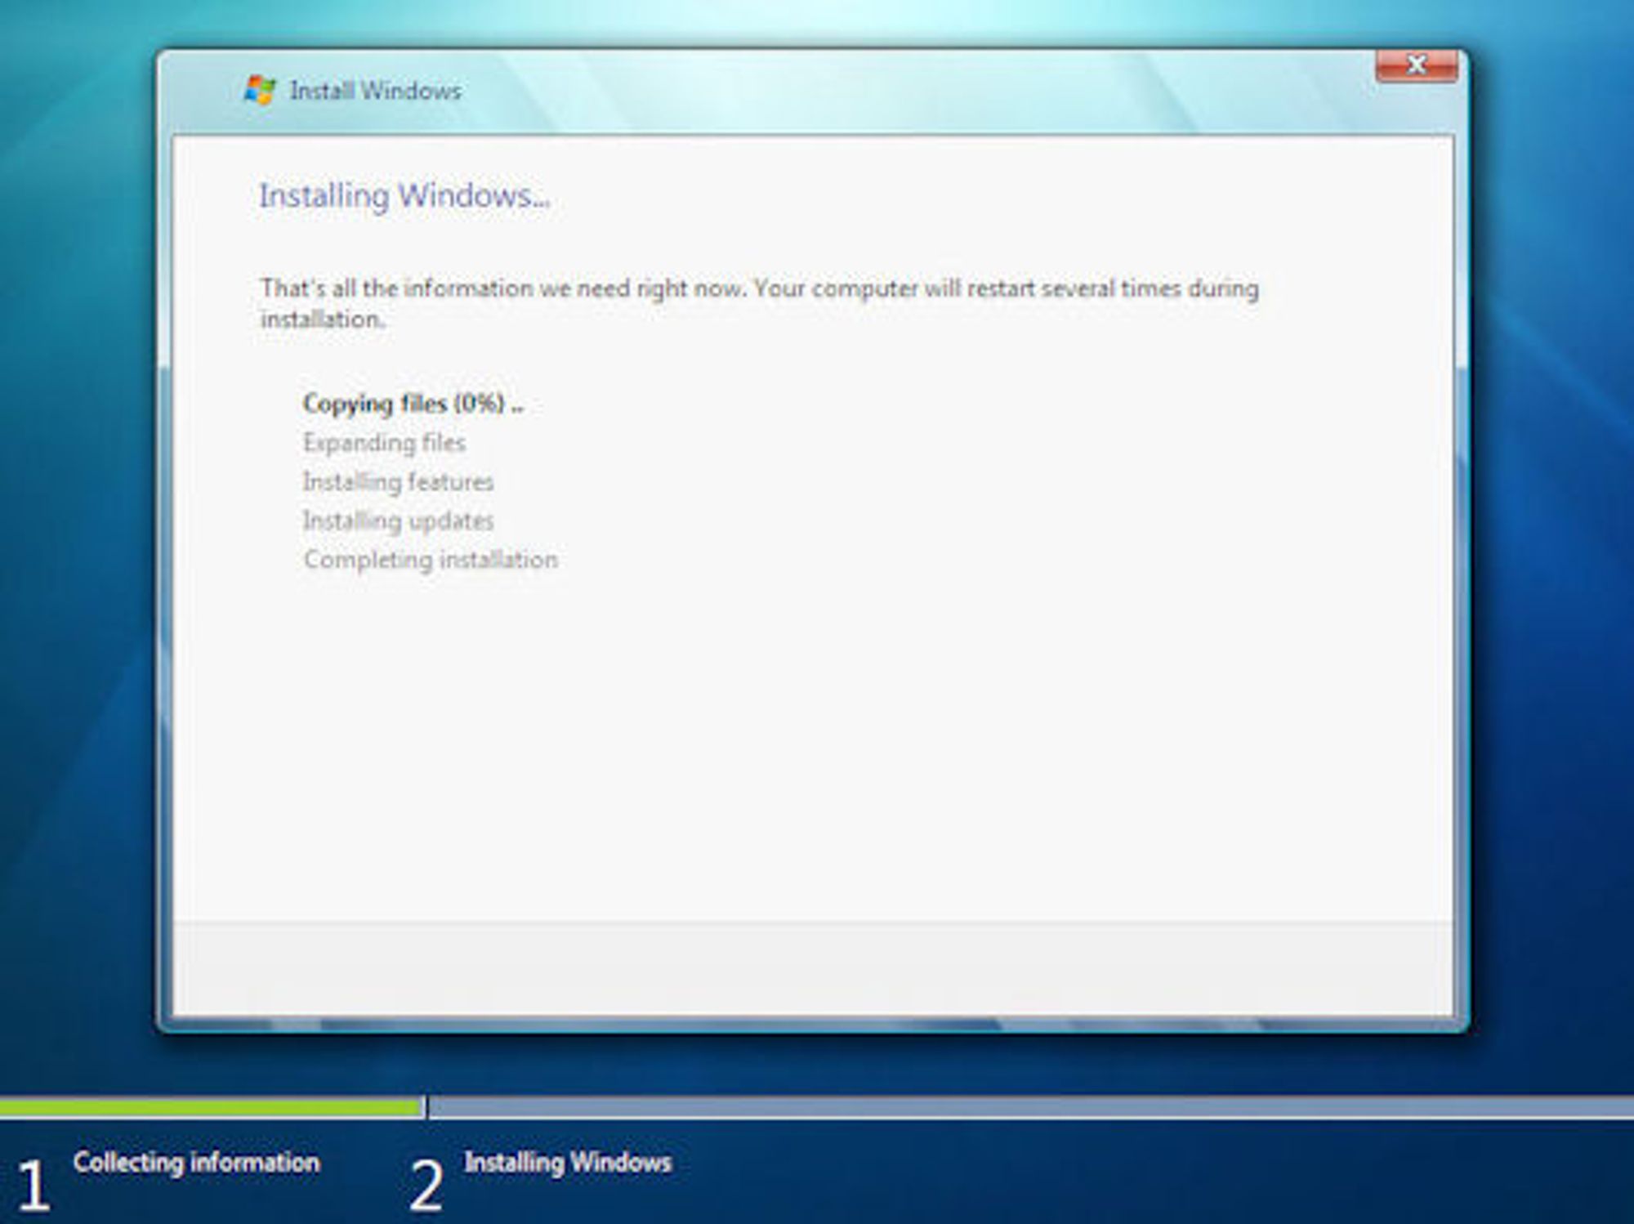Close the Install Windows dialog
The width and height of the screenshot is (1634, 1224).
tap(1416, 65)
